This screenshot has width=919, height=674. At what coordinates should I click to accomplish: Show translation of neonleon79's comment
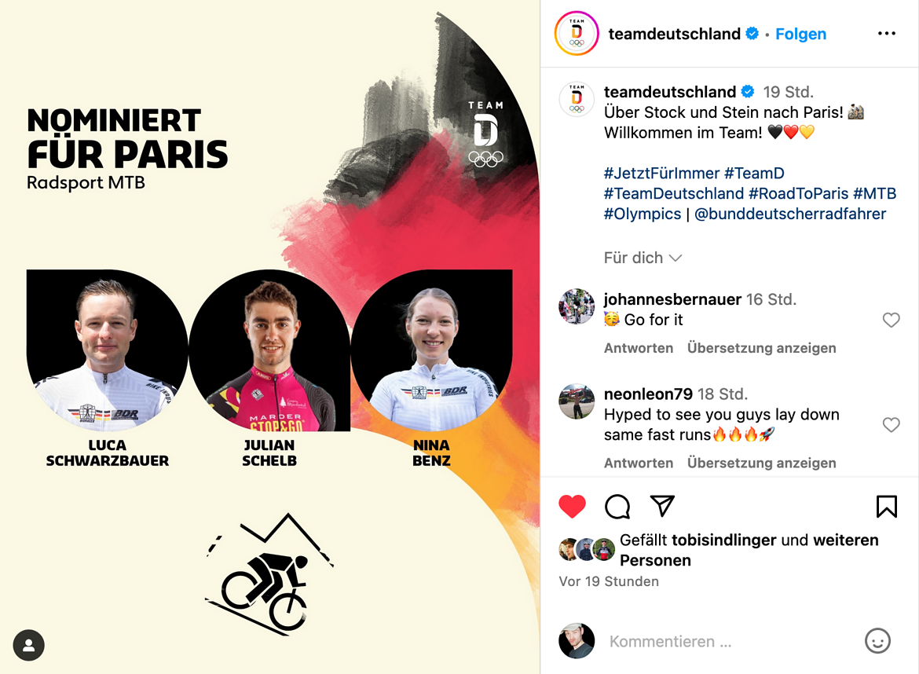point(761,463)
